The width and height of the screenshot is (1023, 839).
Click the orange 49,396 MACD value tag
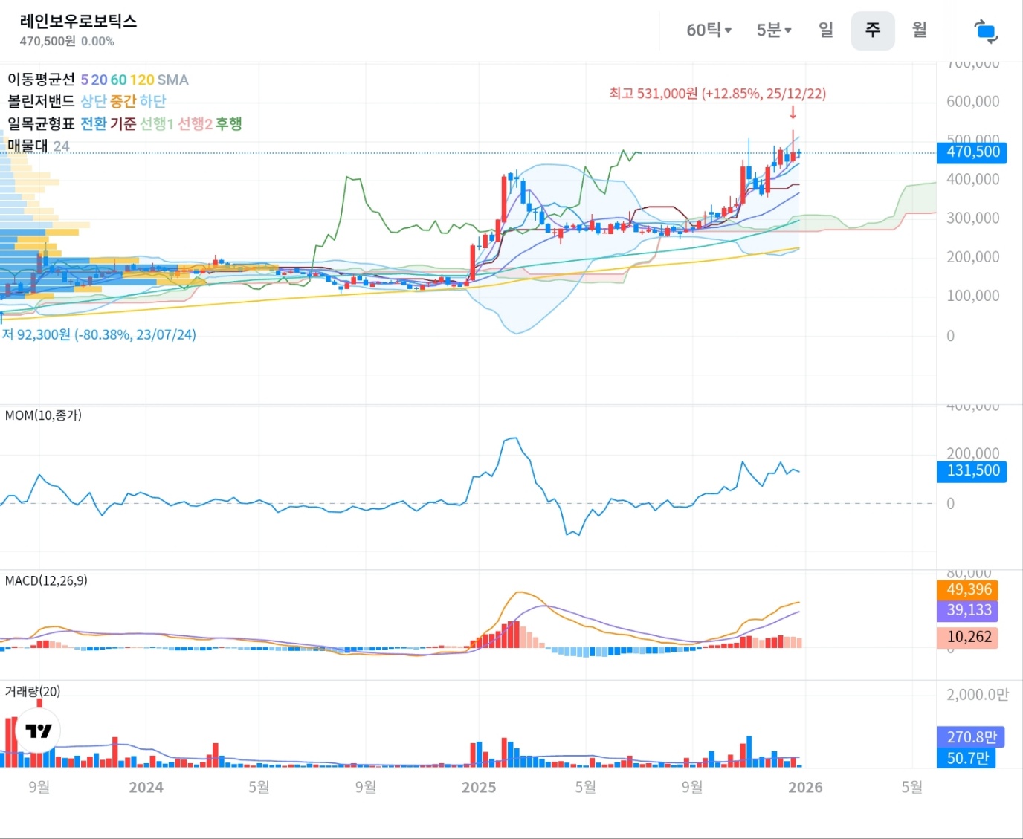coord(969,589)
